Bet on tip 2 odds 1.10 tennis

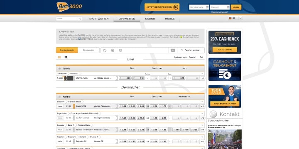138,78
